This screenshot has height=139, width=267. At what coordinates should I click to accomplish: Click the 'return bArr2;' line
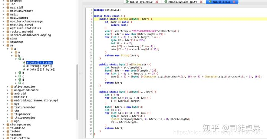pyautogui.click(x=114, y=128)
